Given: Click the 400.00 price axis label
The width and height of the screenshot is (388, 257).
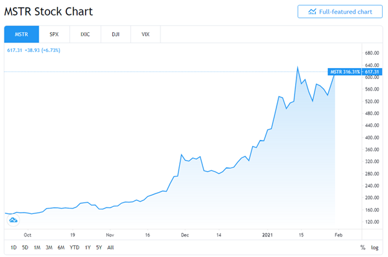Looking at the screenshot, I should 372,137.
